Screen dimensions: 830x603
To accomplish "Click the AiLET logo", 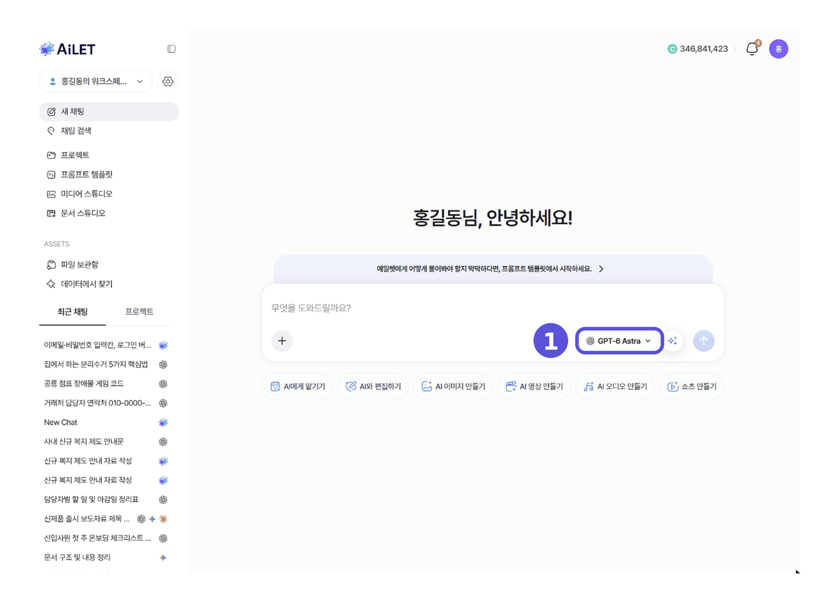I will pos(67,49).
